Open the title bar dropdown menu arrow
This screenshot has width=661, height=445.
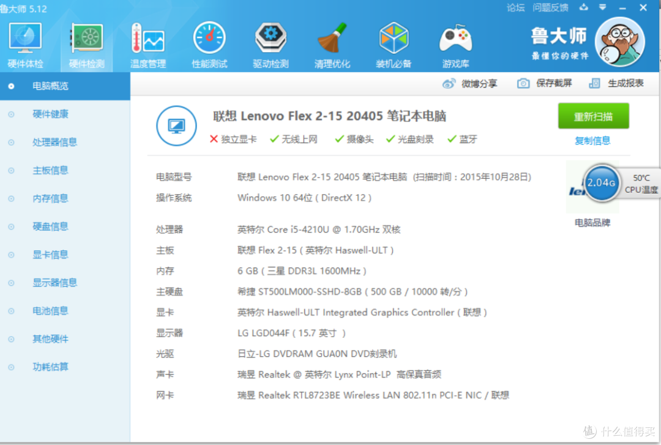point(602,7)
